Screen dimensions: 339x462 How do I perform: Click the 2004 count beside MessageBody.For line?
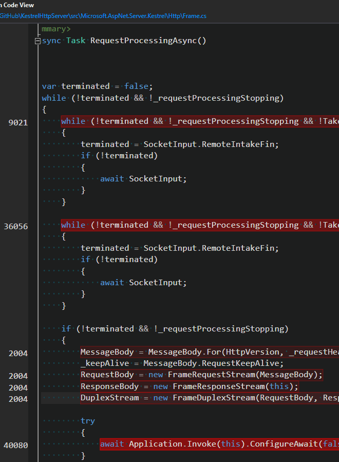[18, 353]
